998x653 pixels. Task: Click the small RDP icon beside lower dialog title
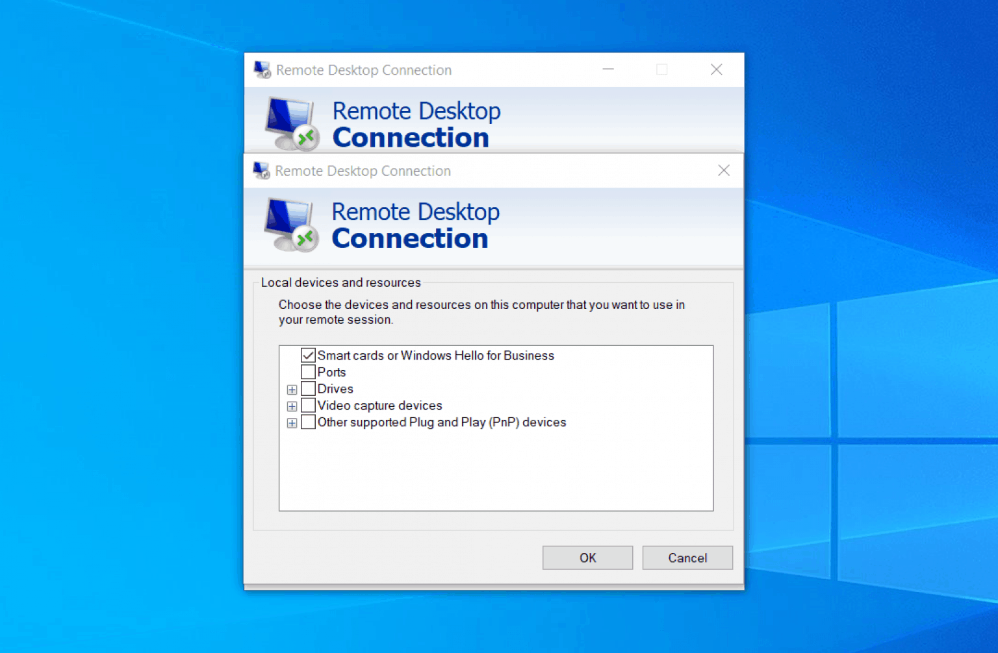point(262,170)
